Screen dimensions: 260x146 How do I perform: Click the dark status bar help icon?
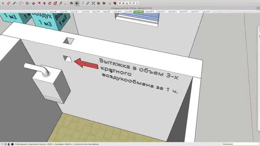pos(12,144)
